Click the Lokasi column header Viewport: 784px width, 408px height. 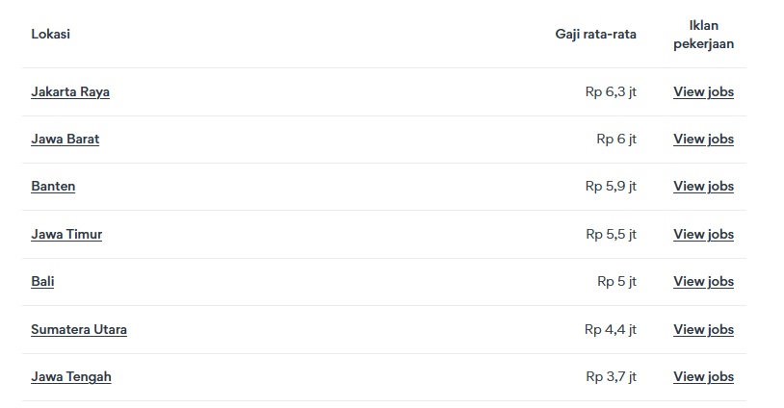(x=50, y=34)
